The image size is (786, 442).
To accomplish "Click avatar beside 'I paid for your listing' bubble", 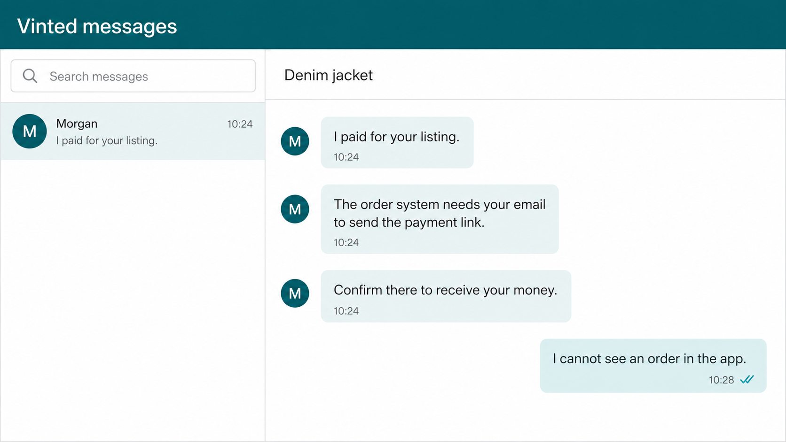I will (x=295, y=141).
